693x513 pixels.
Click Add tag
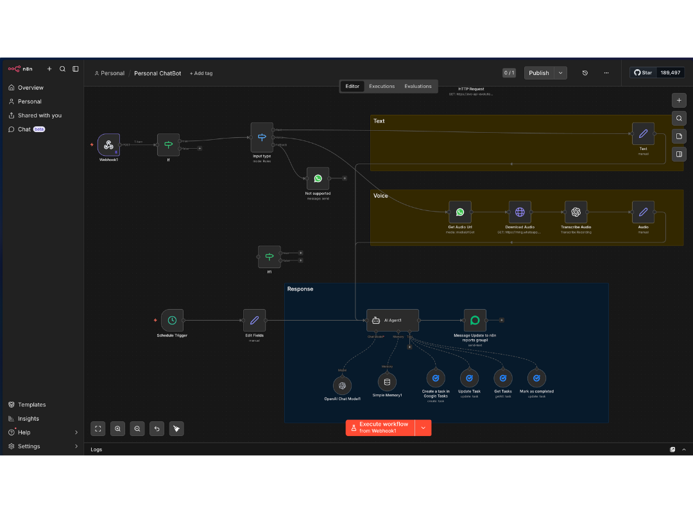point(201,73)
